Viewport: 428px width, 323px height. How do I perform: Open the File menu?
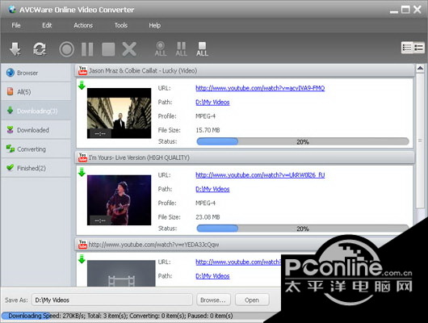[16, 25]
